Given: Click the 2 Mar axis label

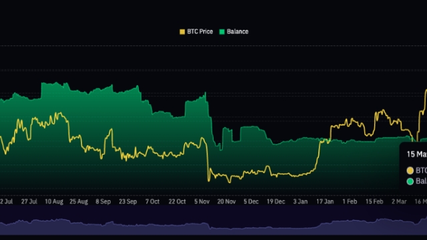Looking at the screenshot, I should coord(399,201).
